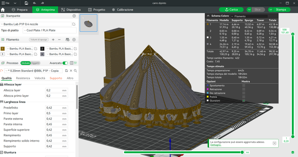
Task: Enable Spostamento display checkbox
Action: point(244,86)
